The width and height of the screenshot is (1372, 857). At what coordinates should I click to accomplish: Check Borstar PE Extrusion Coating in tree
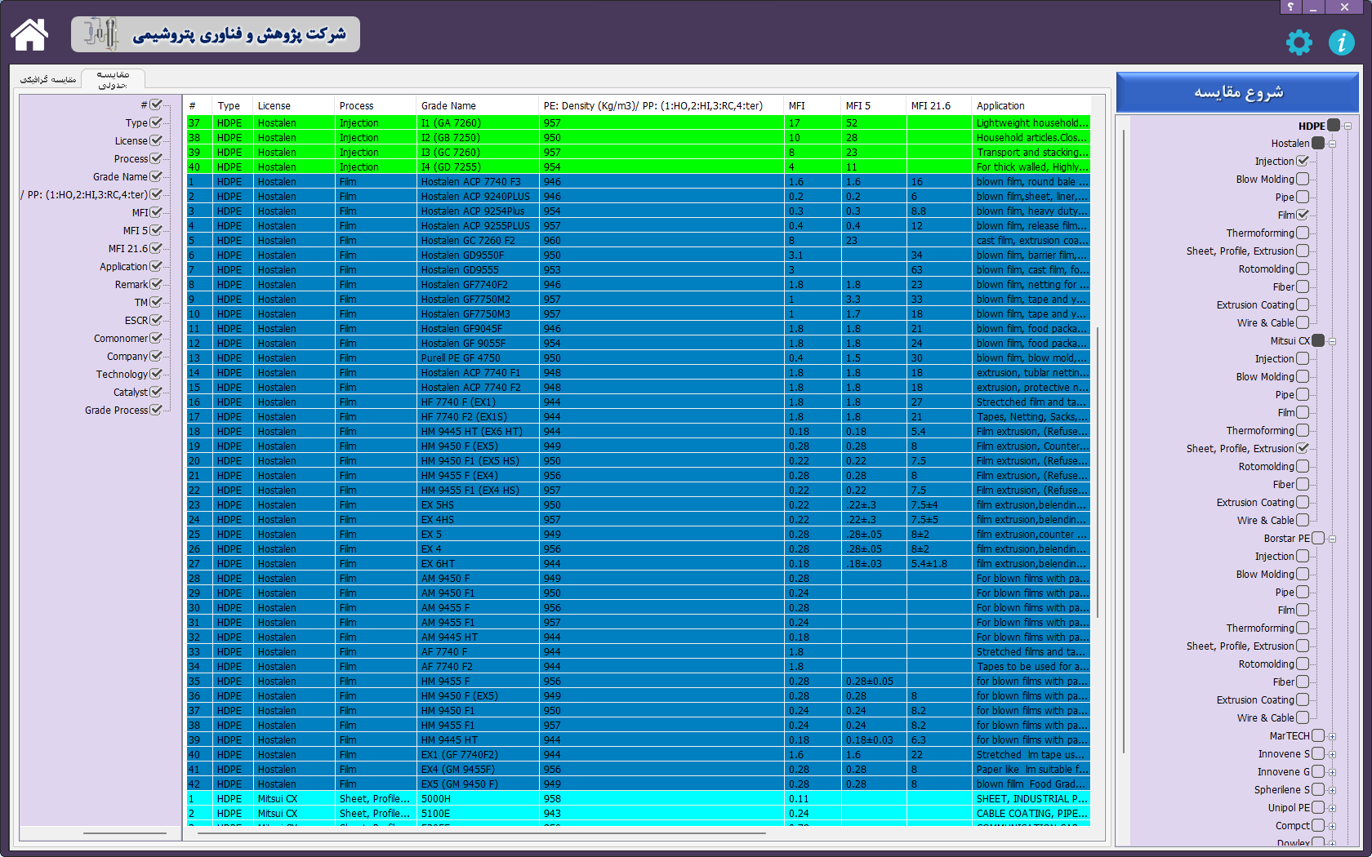click(1303, 699)
